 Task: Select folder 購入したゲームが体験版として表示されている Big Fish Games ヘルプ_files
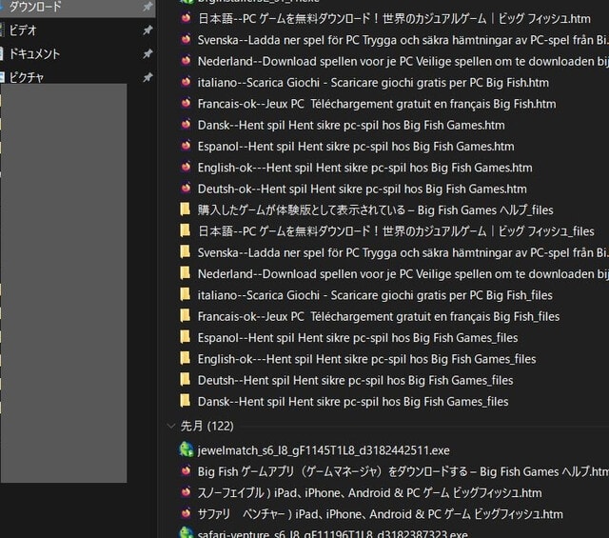pyautogui.click(x=375, y=209)
